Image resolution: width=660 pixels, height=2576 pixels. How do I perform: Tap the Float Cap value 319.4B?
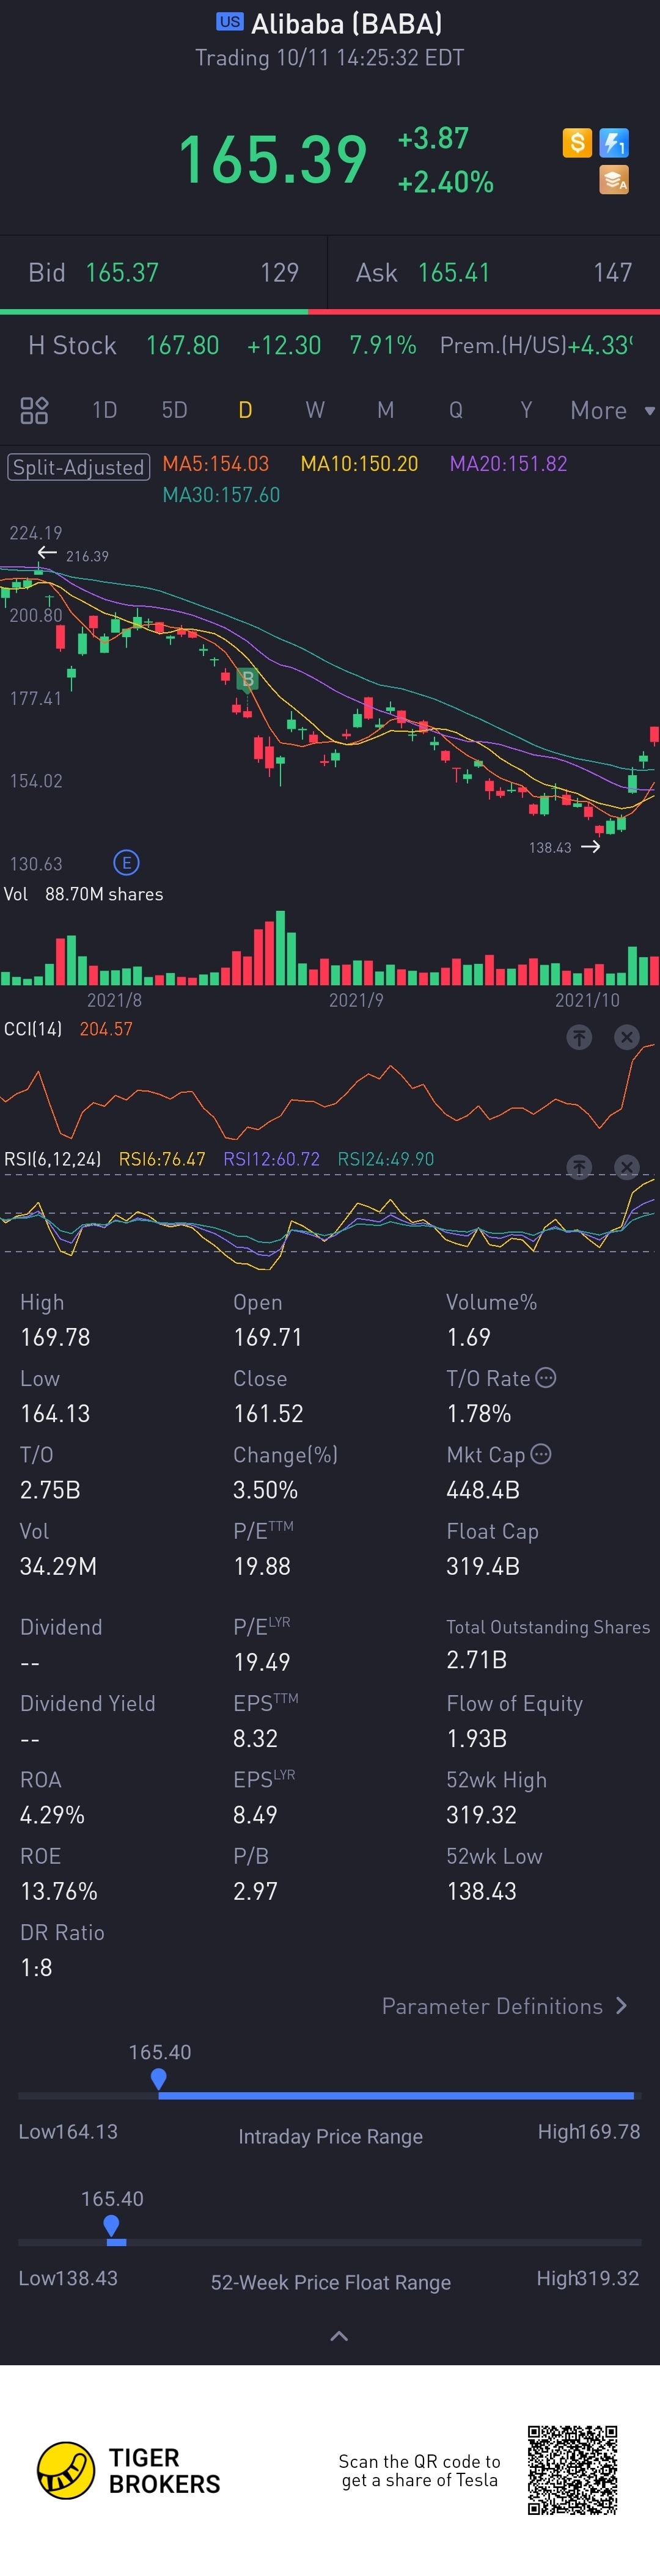[x=483, y=1566]
